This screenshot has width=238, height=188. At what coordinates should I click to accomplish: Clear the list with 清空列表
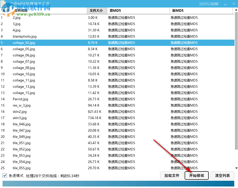point(222,175)
